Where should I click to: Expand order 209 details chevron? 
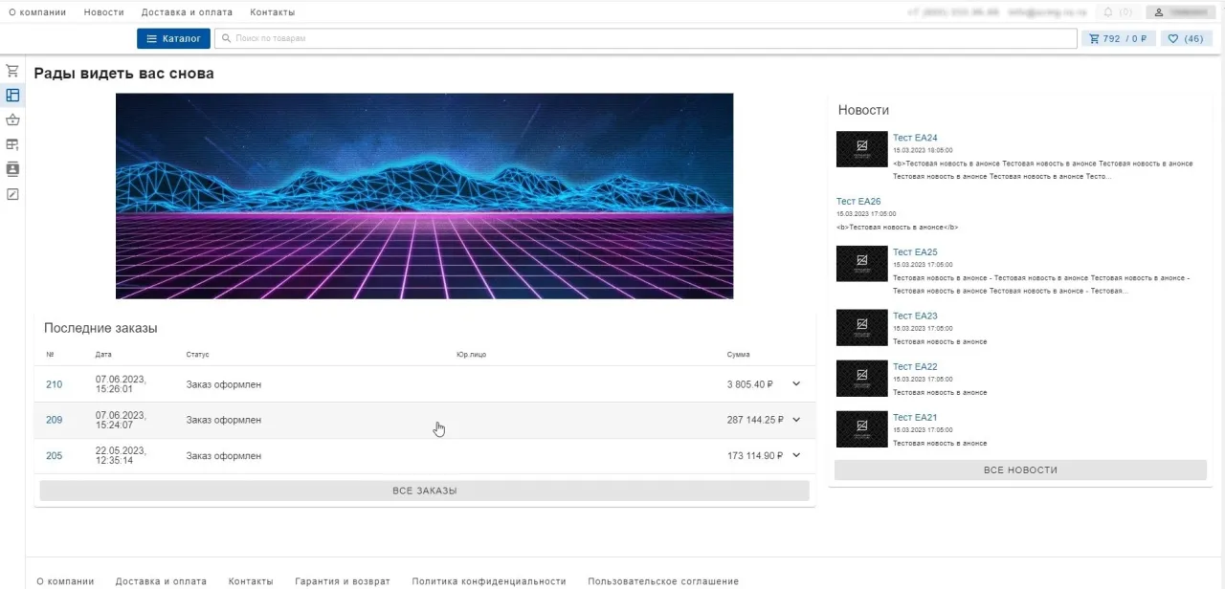pos(796,420)
